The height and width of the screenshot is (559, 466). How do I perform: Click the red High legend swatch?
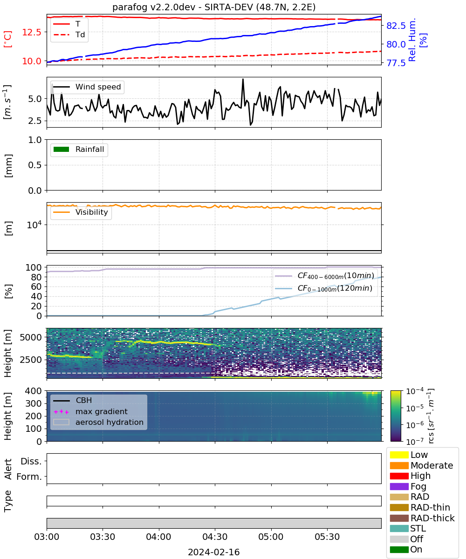pos(399,476)
